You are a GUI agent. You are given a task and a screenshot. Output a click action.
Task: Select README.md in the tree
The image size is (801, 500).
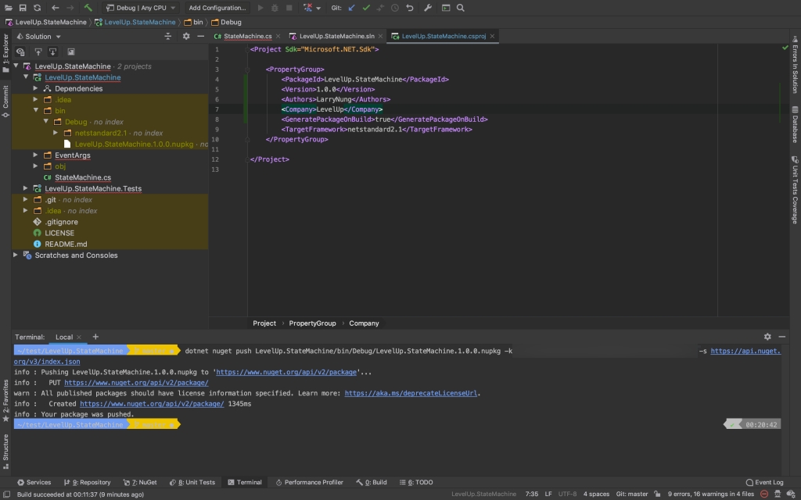point(66,244)
